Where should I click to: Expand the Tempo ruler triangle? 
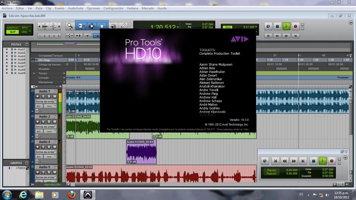pyautogui.click(x=34, y=73)
